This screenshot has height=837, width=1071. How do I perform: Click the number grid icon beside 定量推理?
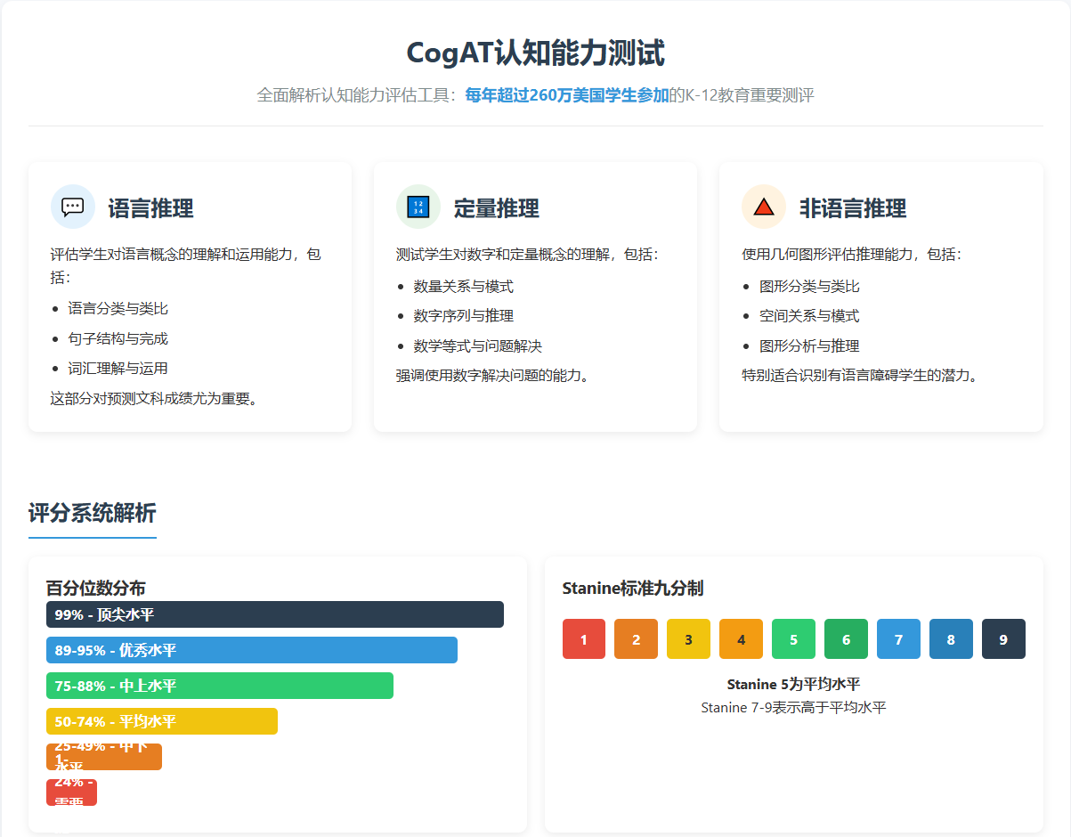coord(418,207)
